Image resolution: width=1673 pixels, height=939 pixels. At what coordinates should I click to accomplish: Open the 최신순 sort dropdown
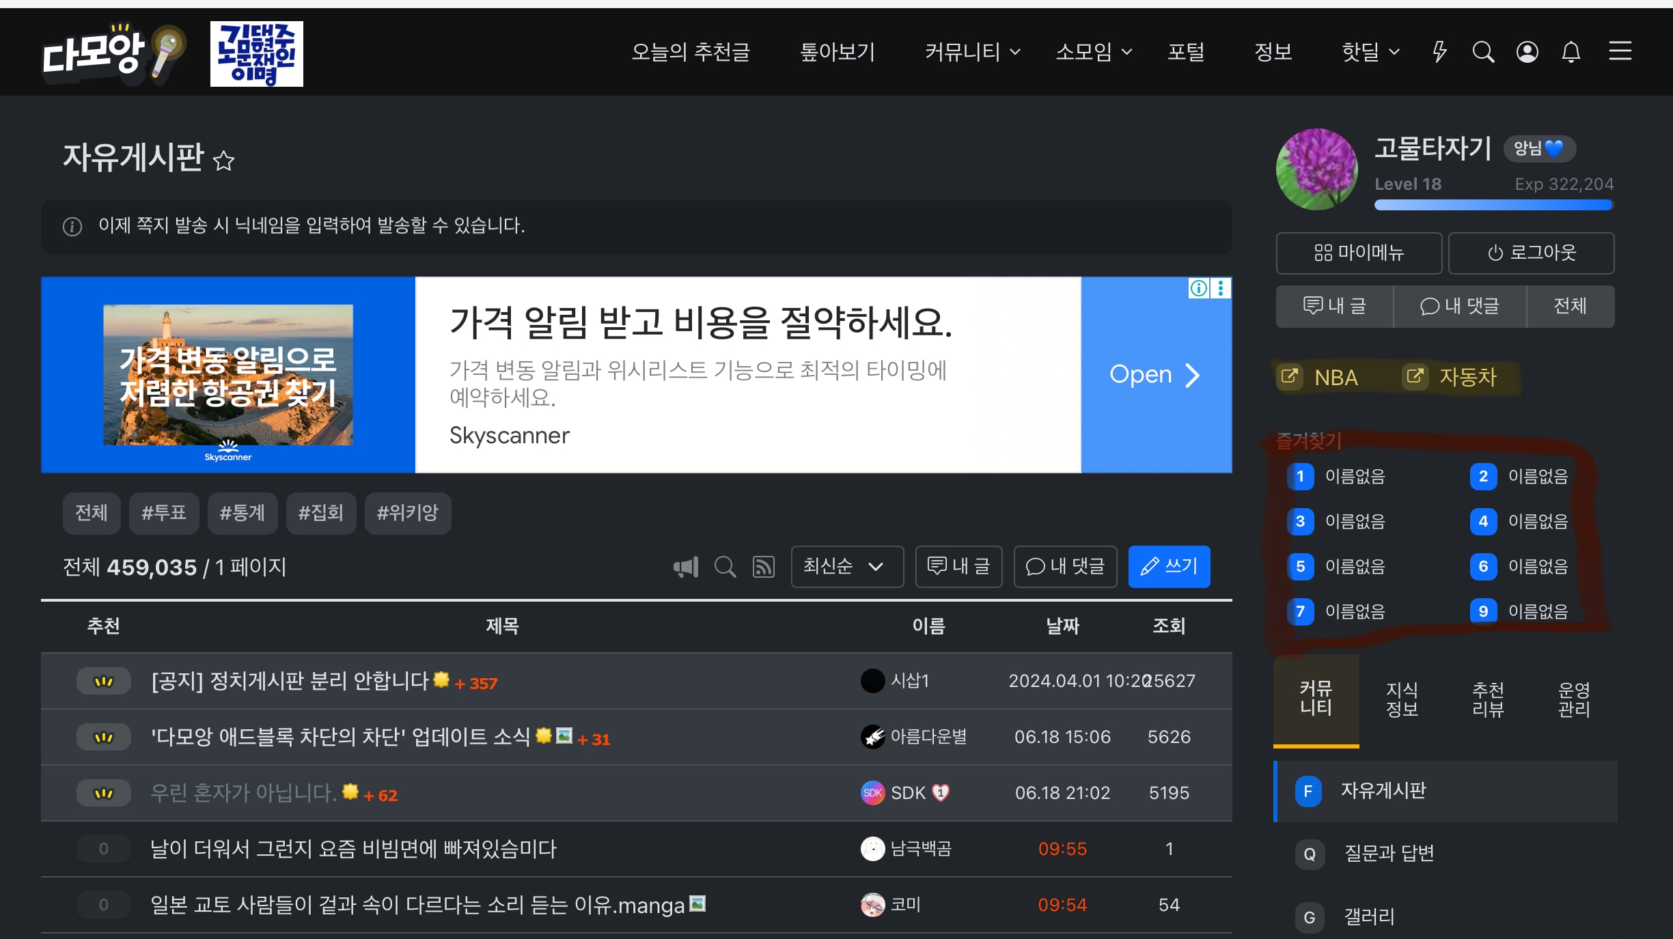(847, 567)
